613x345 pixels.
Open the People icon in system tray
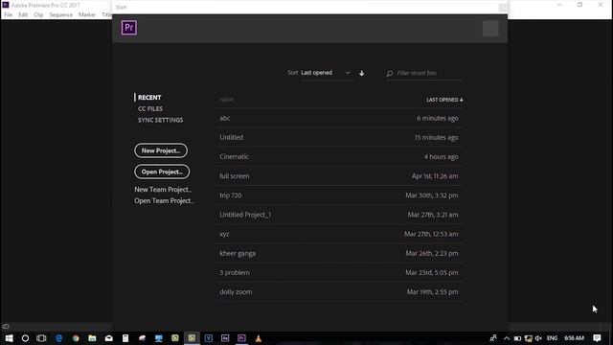click(493, 338)
